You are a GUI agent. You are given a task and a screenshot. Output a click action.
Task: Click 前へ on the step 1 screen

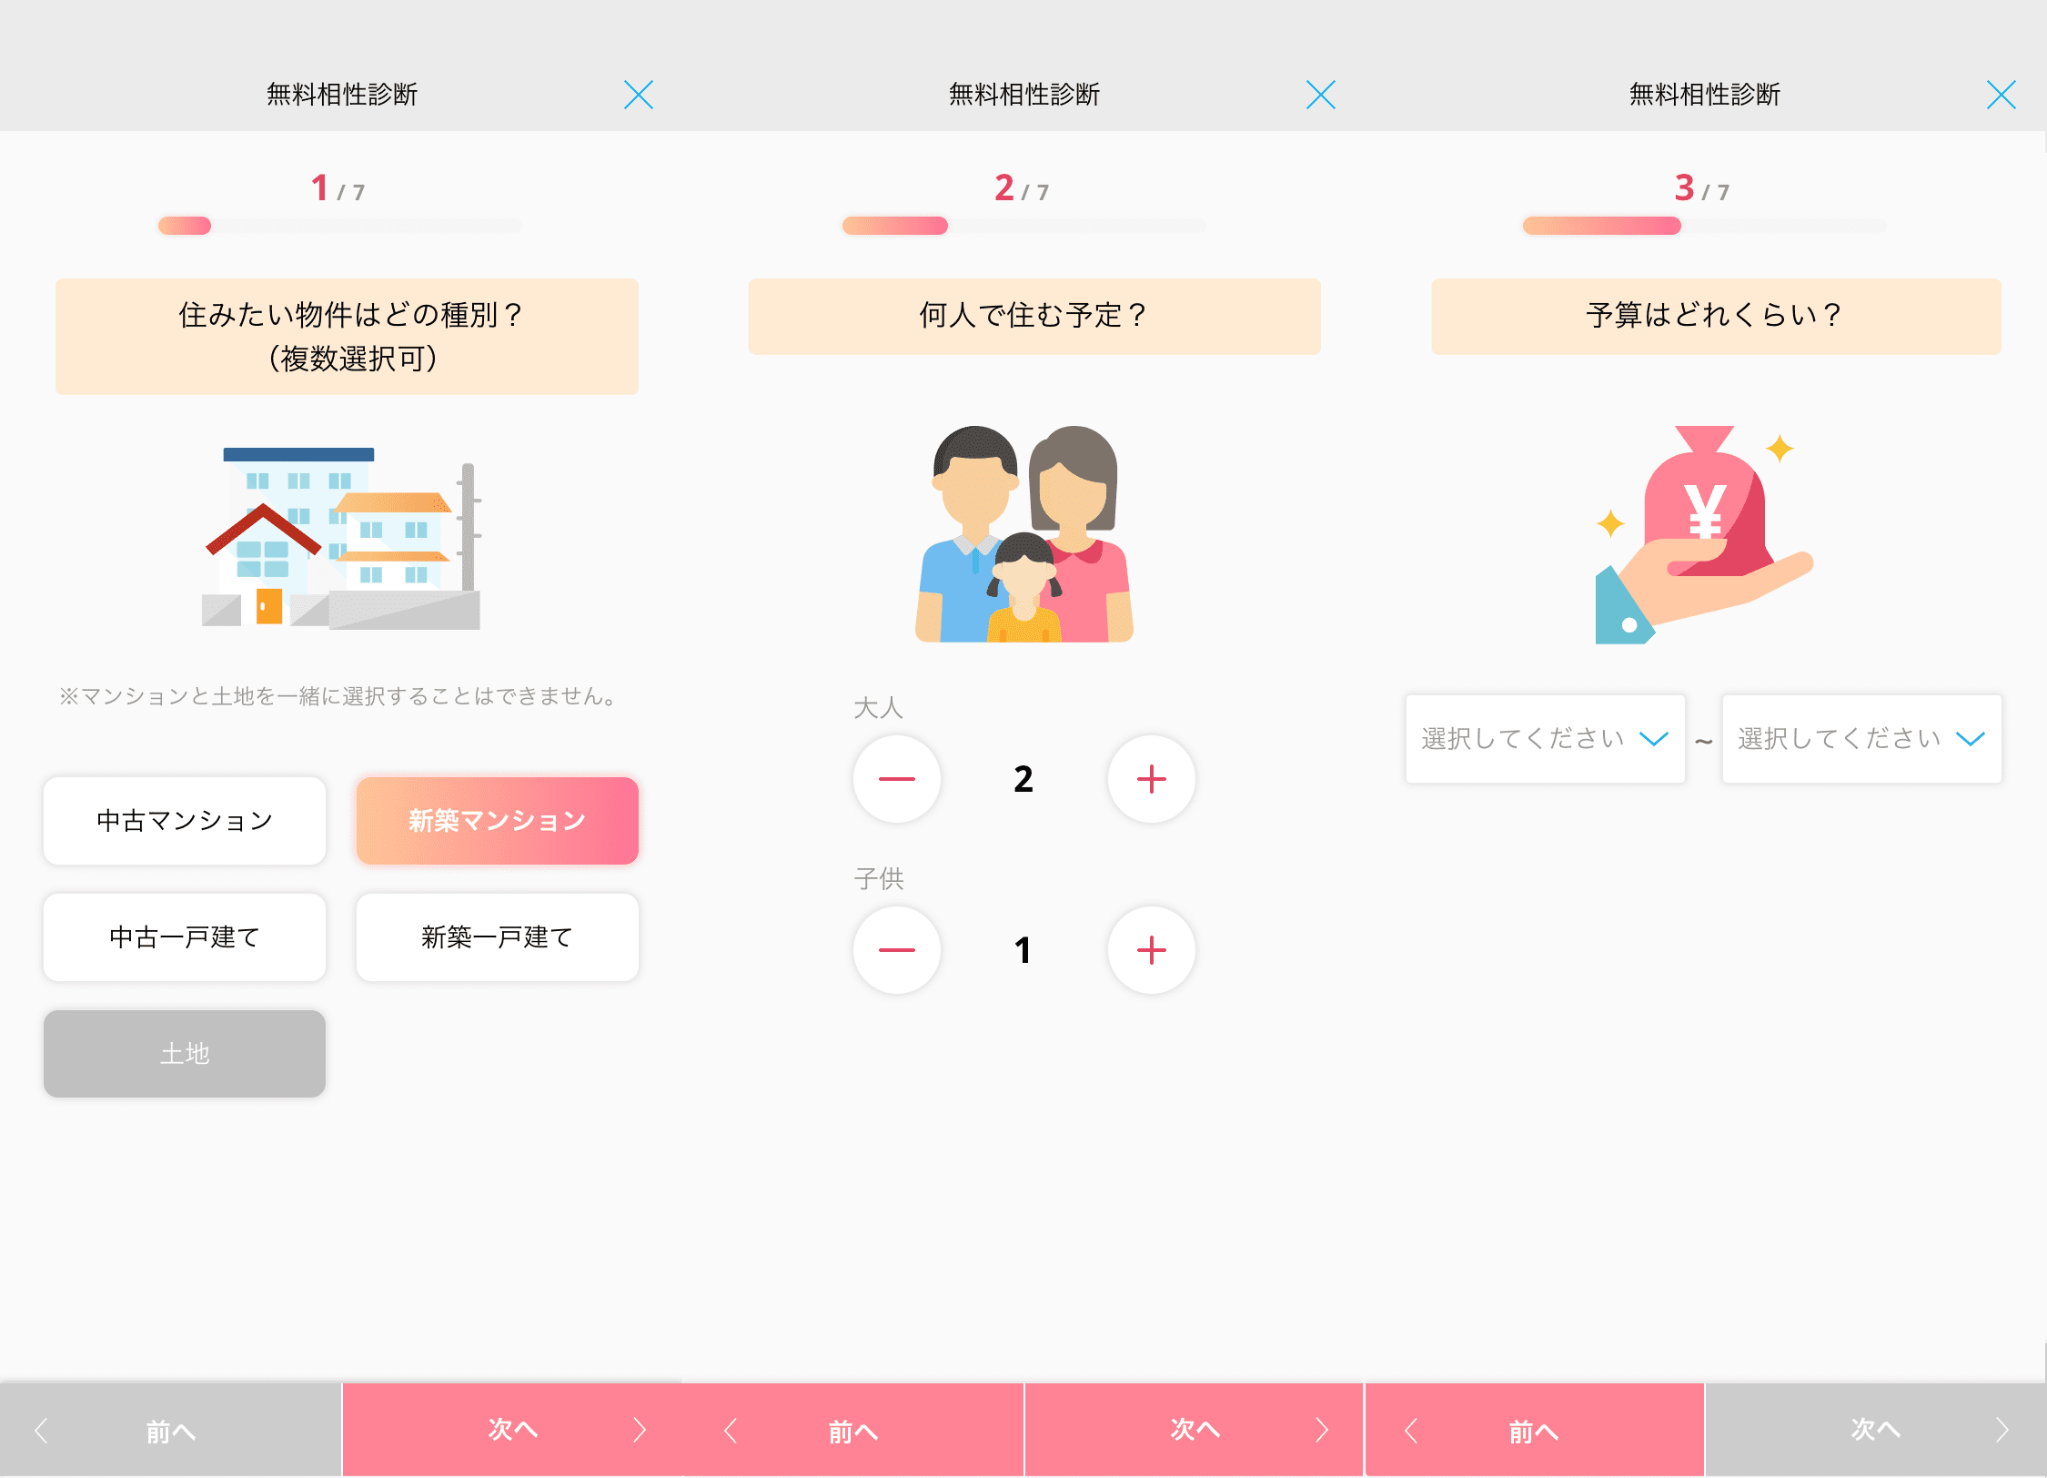pyautogui.click(x=170, y=1431)
